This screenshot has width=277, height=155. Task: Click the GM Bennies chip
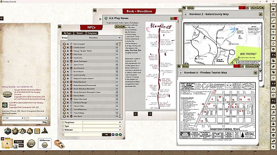click(x=45, y=145)
